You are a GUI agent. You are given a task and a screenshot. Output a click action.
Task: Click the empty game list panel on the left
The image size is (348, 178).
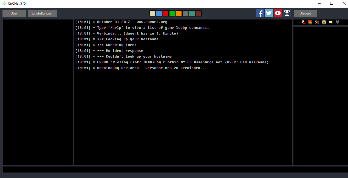38,92
